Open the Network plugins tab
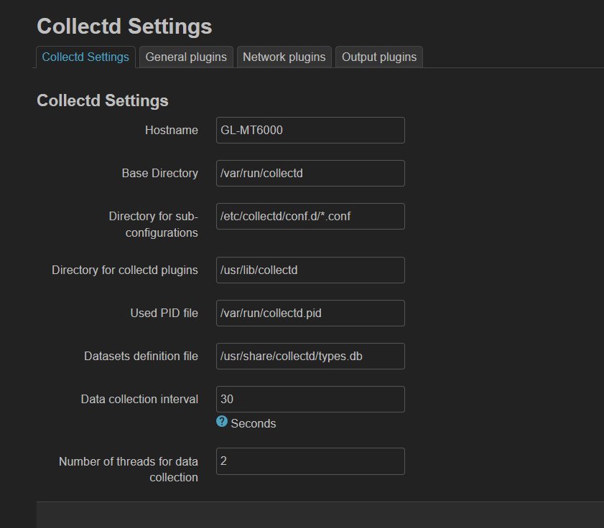Screen dimensions: 604x528 [284, 57]
